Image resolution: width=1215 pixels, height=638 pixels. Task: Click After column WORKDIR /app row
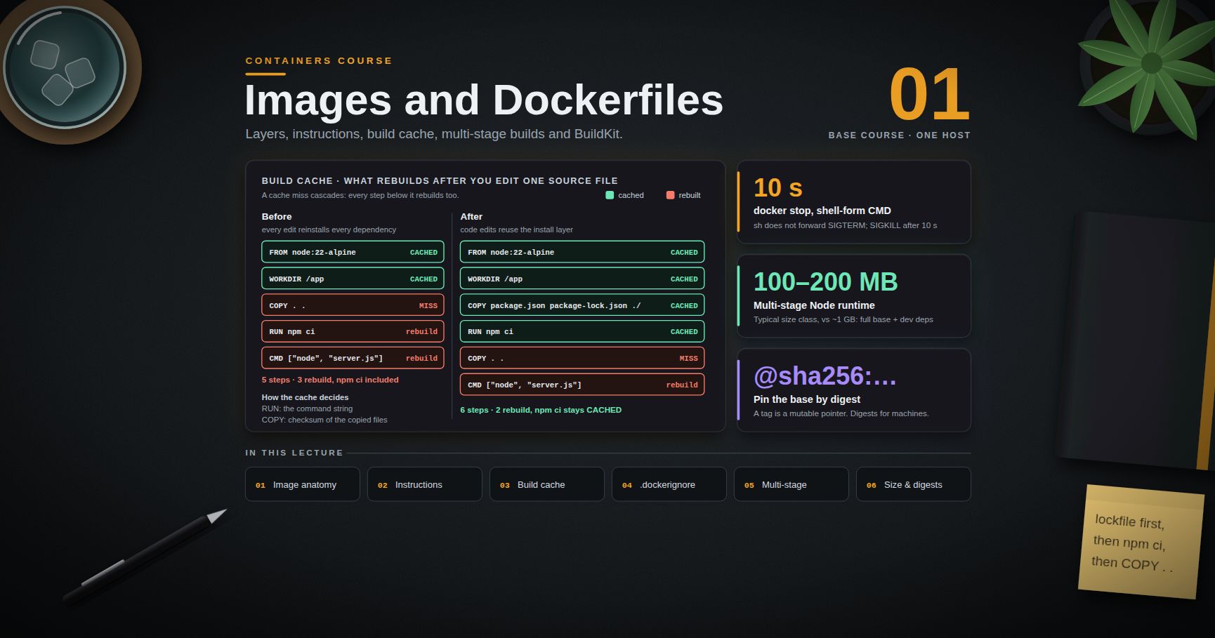582,279
